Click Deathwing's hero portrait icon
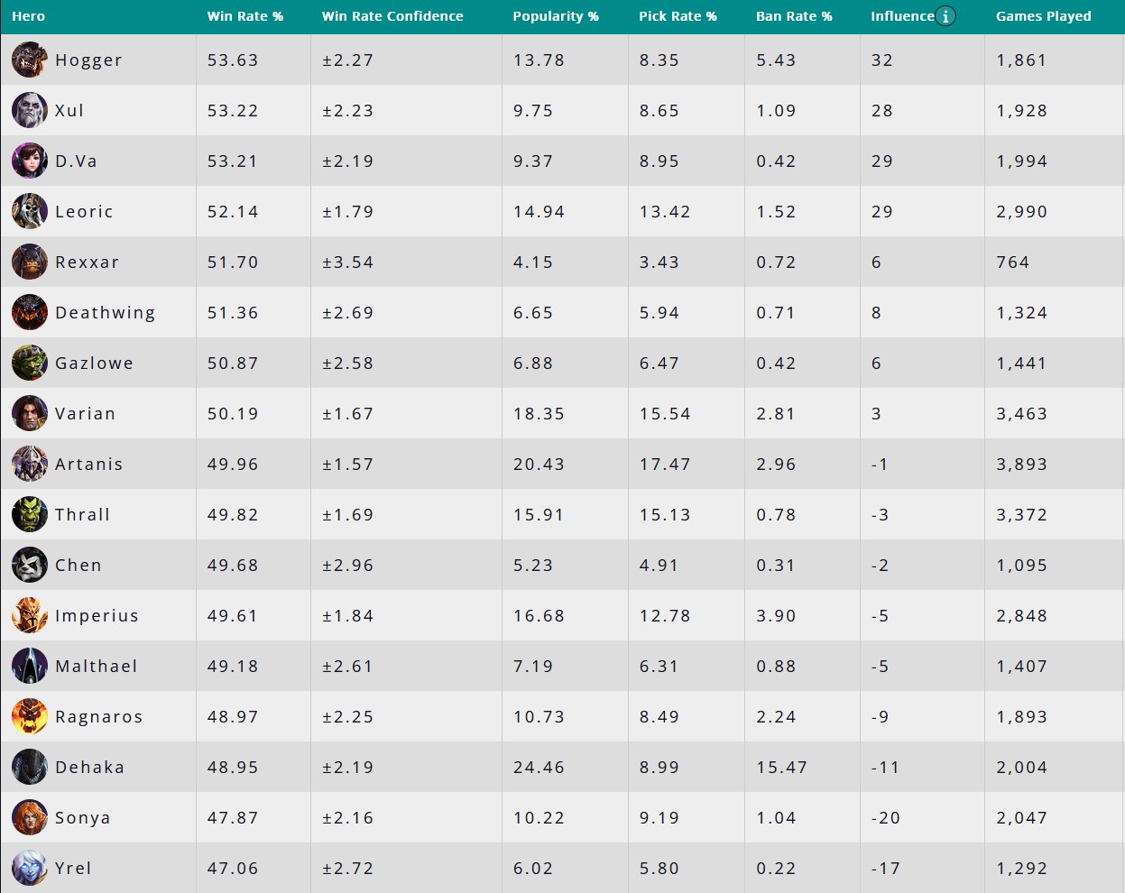 click(30, 312)
